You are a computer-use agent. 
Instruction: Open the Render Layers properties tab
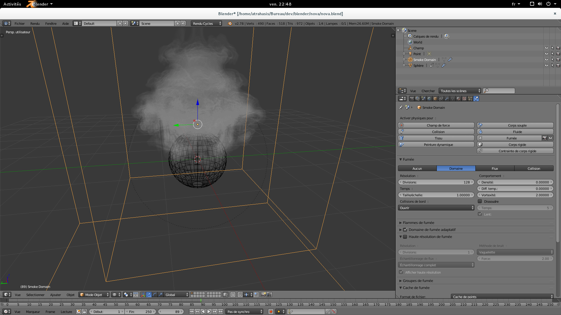click(x=418, y=99)
